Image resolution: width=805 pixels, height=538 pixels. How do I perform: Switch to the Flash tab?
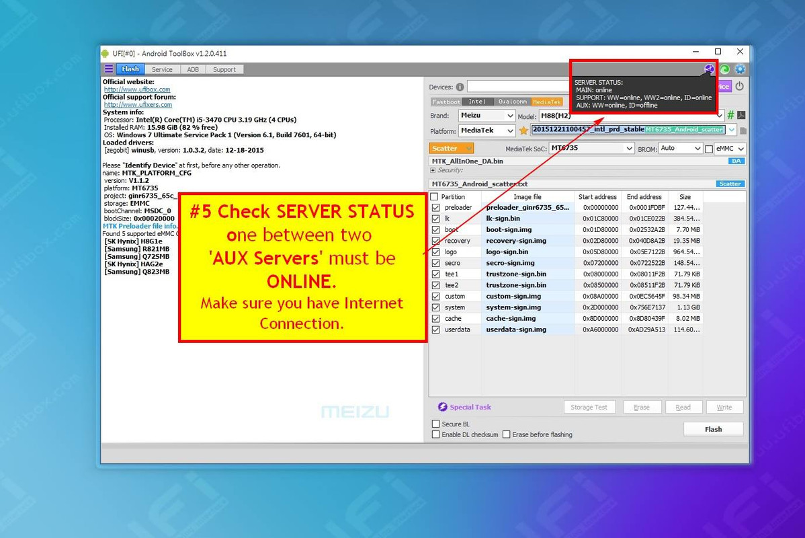[130, 69]
